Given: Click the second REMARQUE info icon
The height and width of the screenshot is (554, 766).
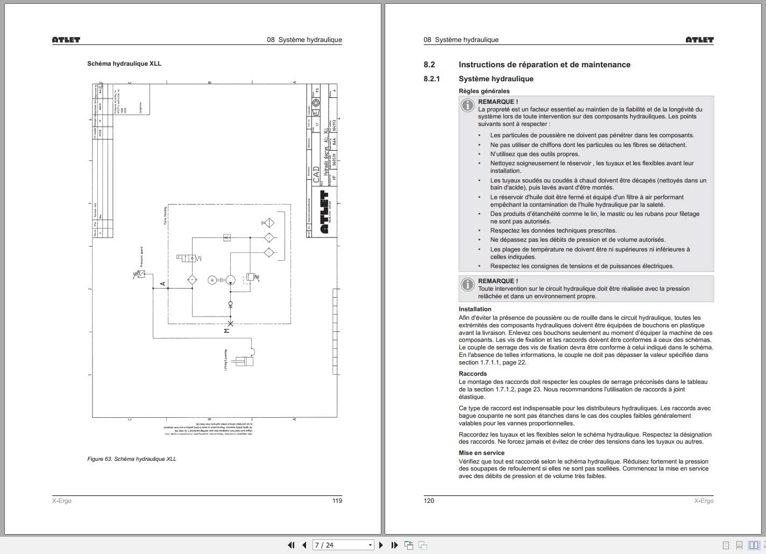Looking at the screenshot, I should 468,284.
